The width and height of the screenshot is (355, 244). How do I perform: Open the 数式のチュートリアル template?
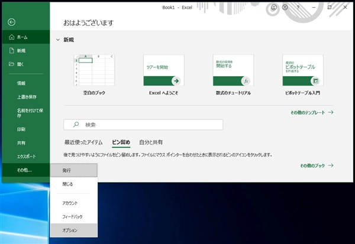point(233,70)
